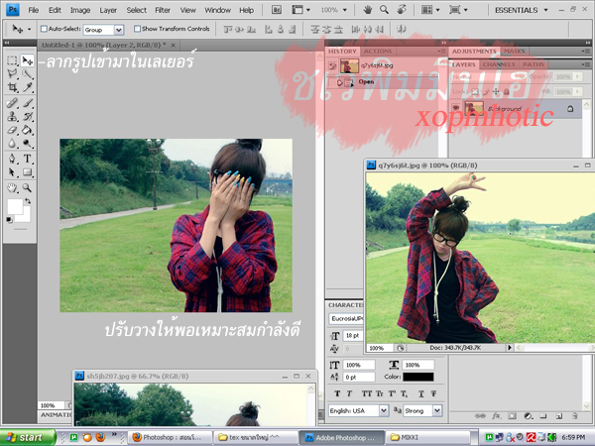595x446 pixels.
Task: Open the Character panel text Color swatch
Action: point(418,377)
